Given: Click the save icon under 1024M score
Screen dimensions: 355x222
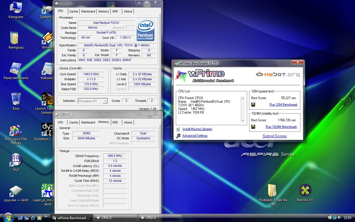Looking at the screenshot, I should pos(253,127).
